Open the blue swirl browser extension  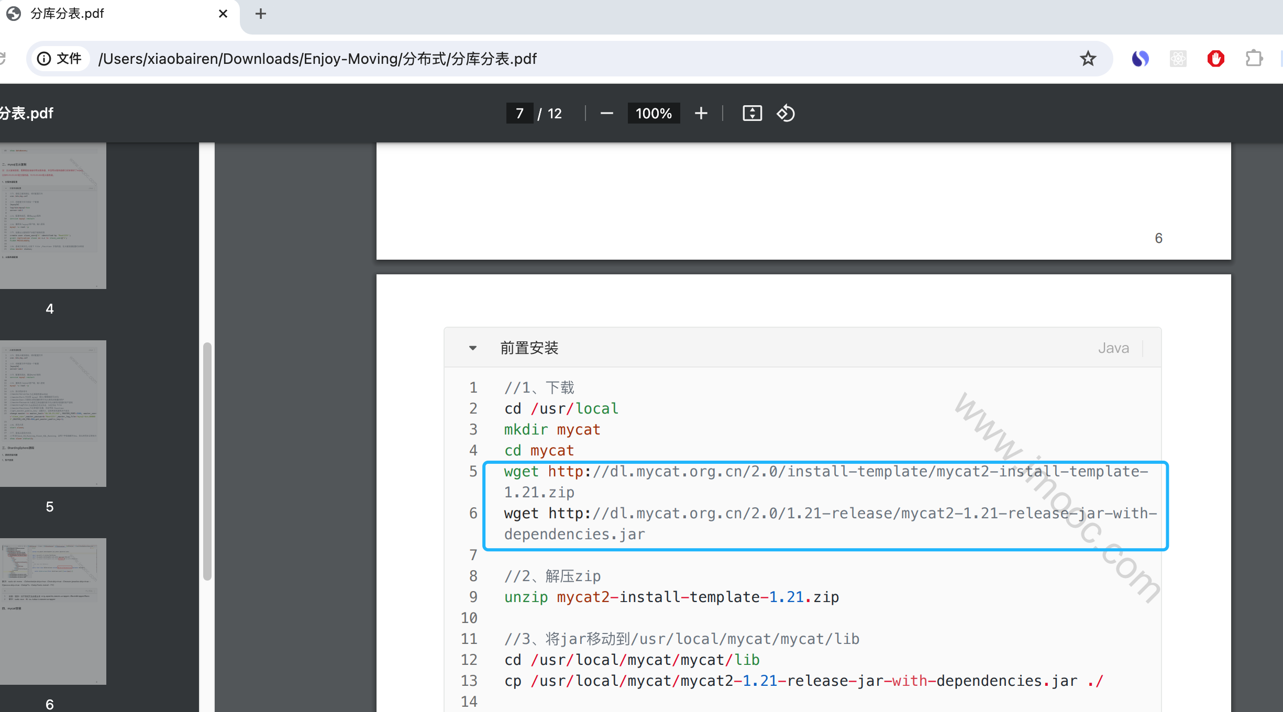[x=1140, y=59]
